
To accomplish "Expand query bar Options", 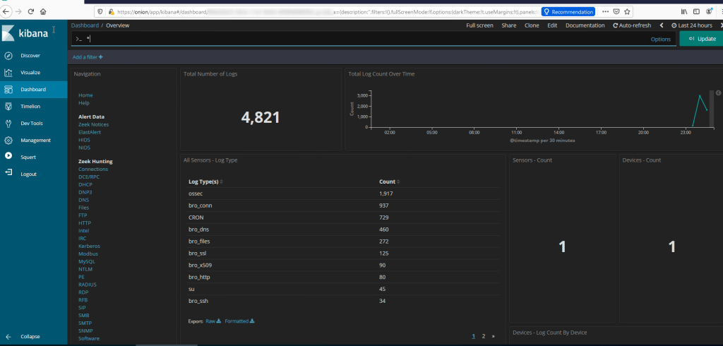I will click(x=660, y=39).
